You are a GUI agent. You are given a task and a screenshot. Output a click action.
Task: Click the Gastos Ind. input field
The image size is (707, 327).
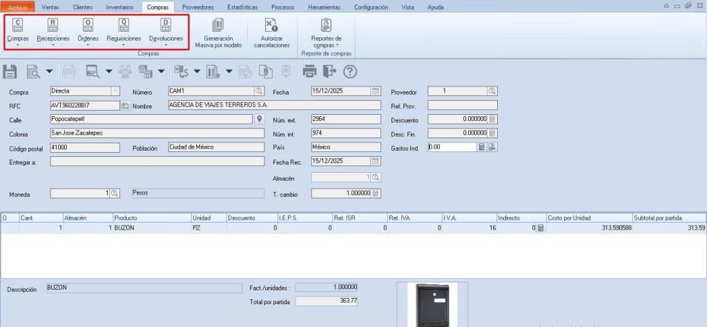452,147
